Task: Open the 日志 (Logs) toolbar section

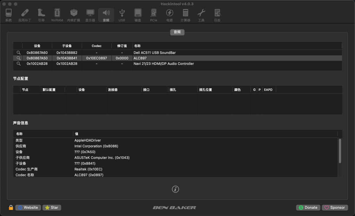Action: click(x=217, y=15)
